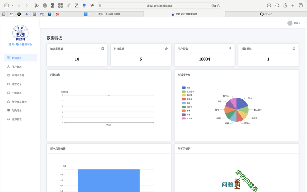Click the silcai.cn/dashboard address field

tap(159, 6)
